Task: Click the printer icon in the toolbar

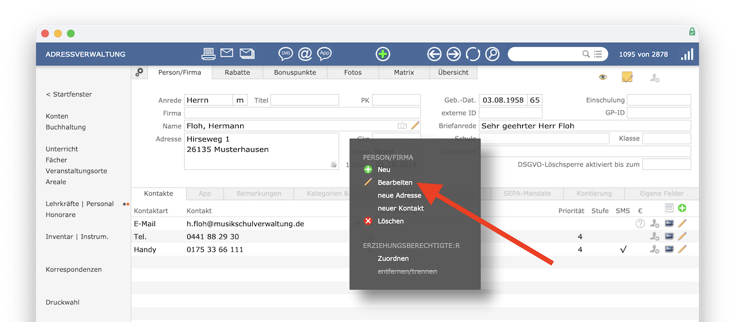Action: (x=209, y=53)
